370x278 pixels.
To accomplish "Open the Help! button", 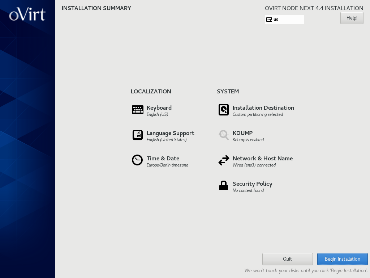I will click(352, 18).
